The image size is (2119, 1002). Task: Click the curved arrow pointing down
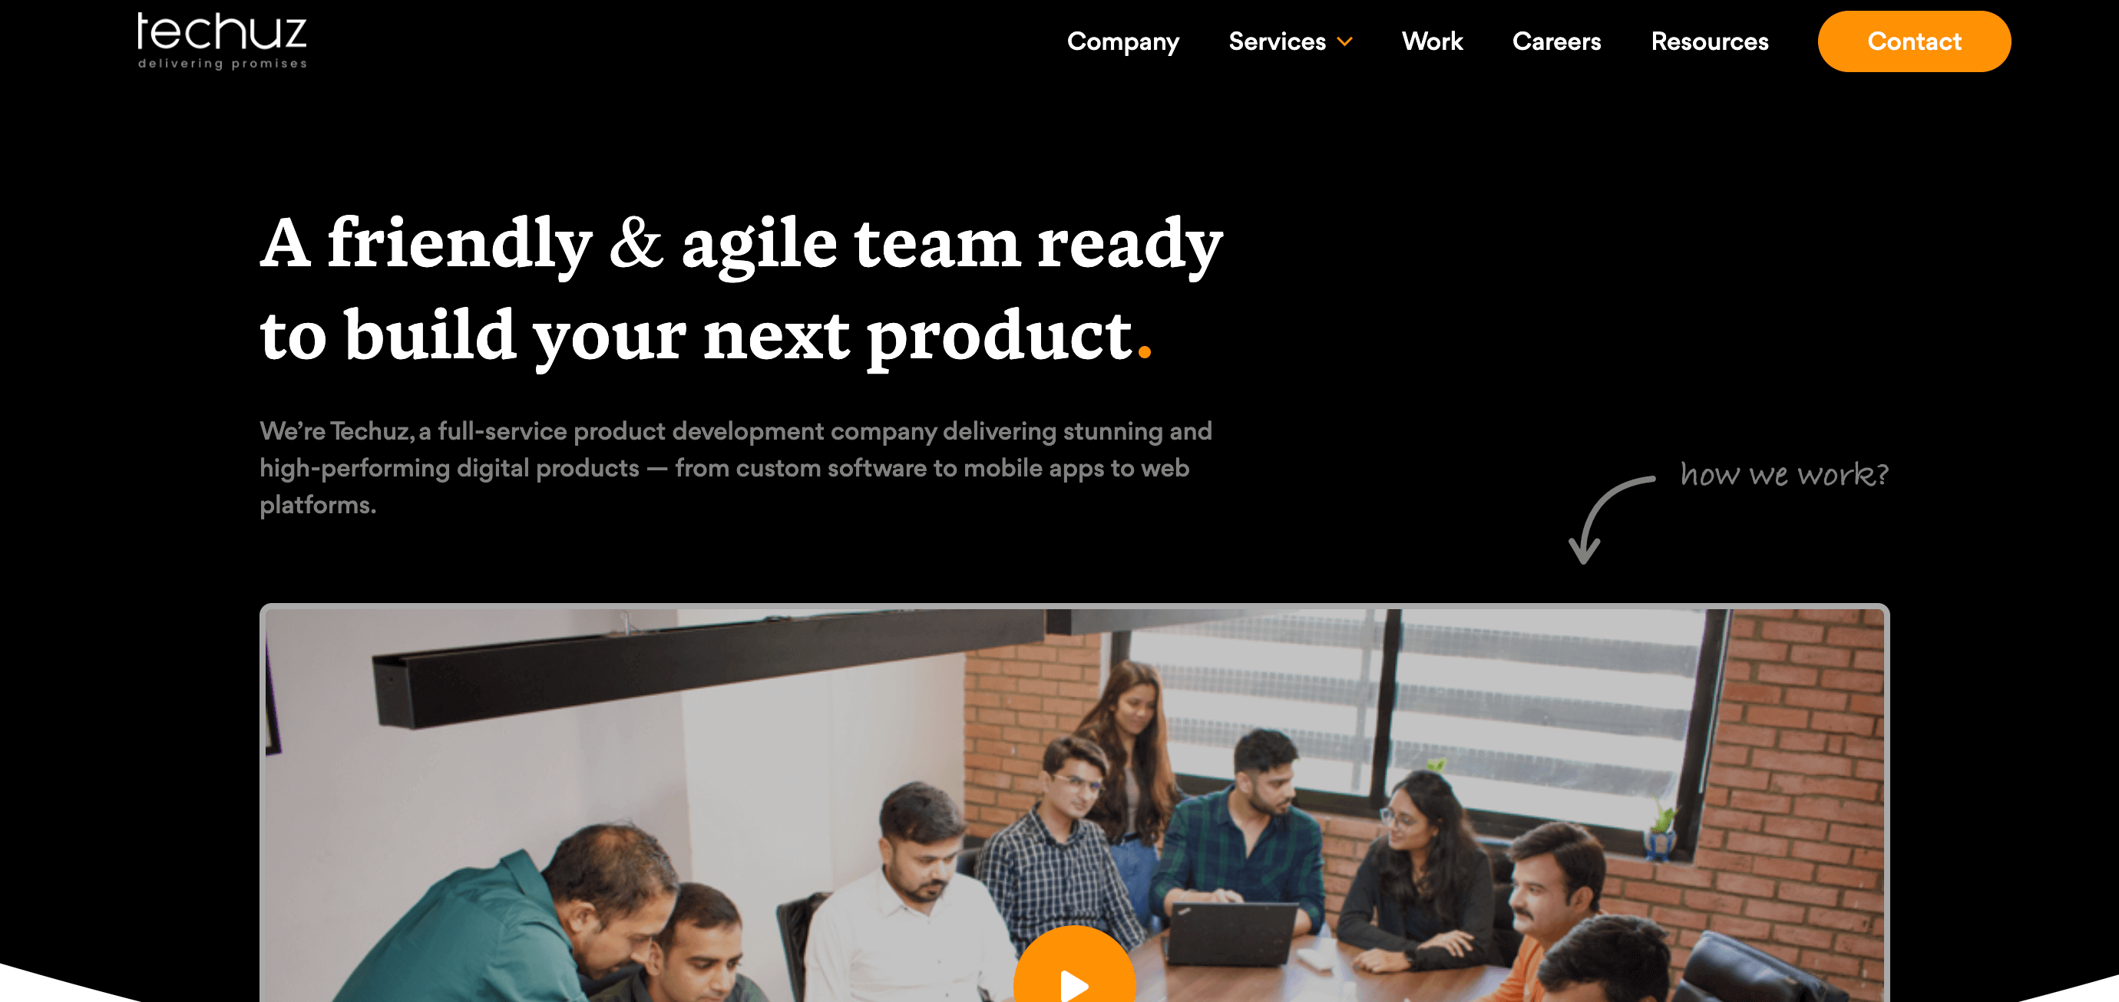coord(1610,519)
